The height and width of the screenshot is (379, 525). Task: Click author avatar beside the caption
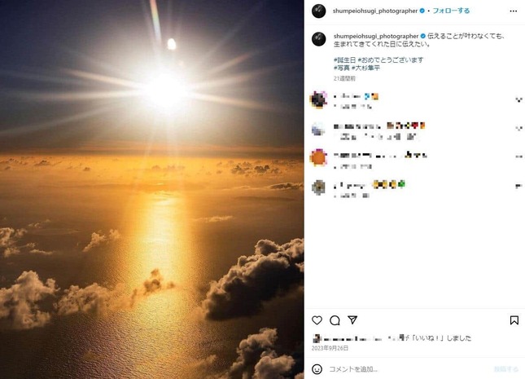coord(319,39)
